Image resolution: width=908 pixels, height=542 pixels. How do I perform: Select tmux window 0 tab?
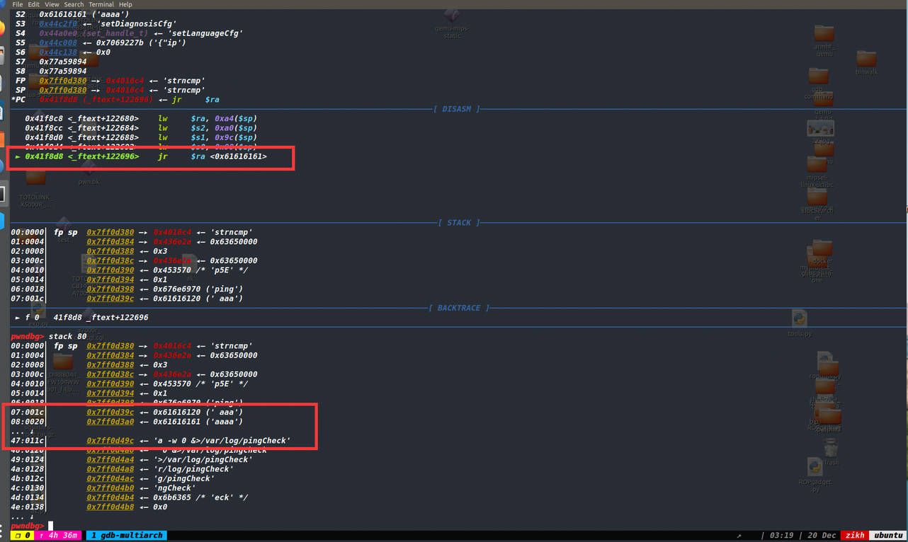[23, 536]
